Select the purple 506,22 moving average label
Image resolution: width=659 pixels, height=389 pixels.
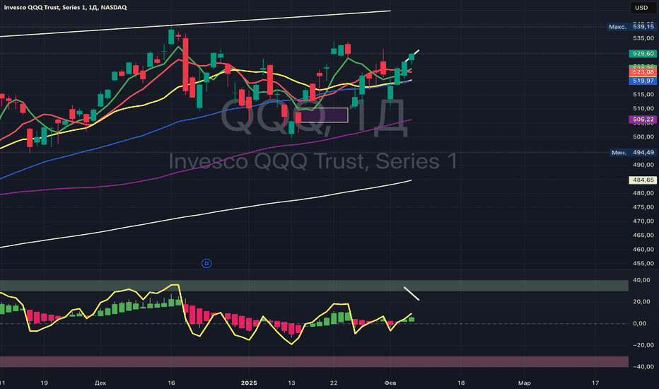click(641, 120)
